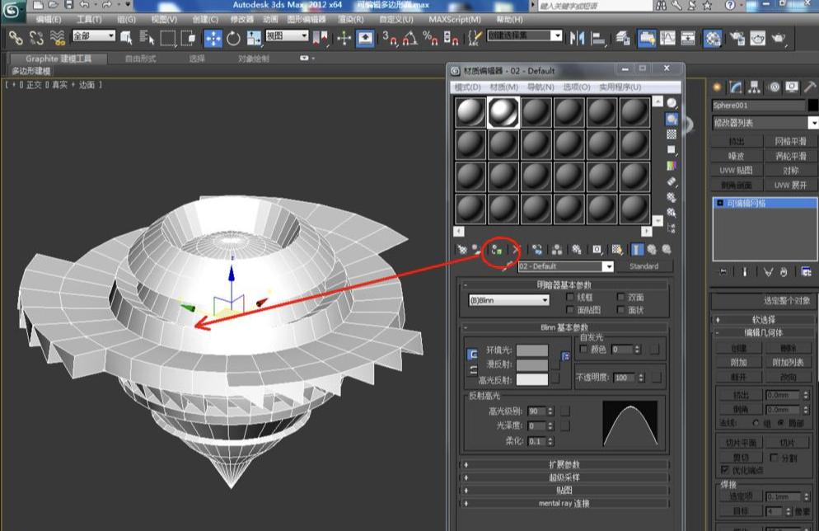Open the Render Setup icon

[x=737, y=38]
